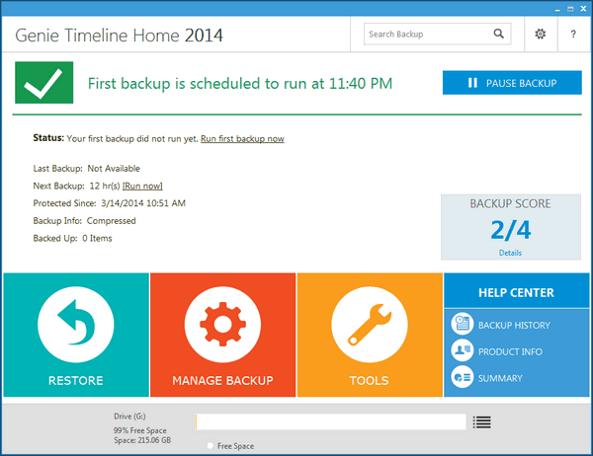Click the 'Genie Timeline Home 2014' title

[x=120, y=36]
